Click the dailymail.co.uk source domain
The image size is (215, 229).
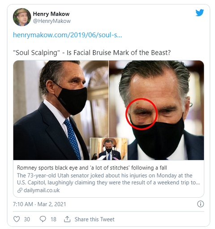pos(42,191)
